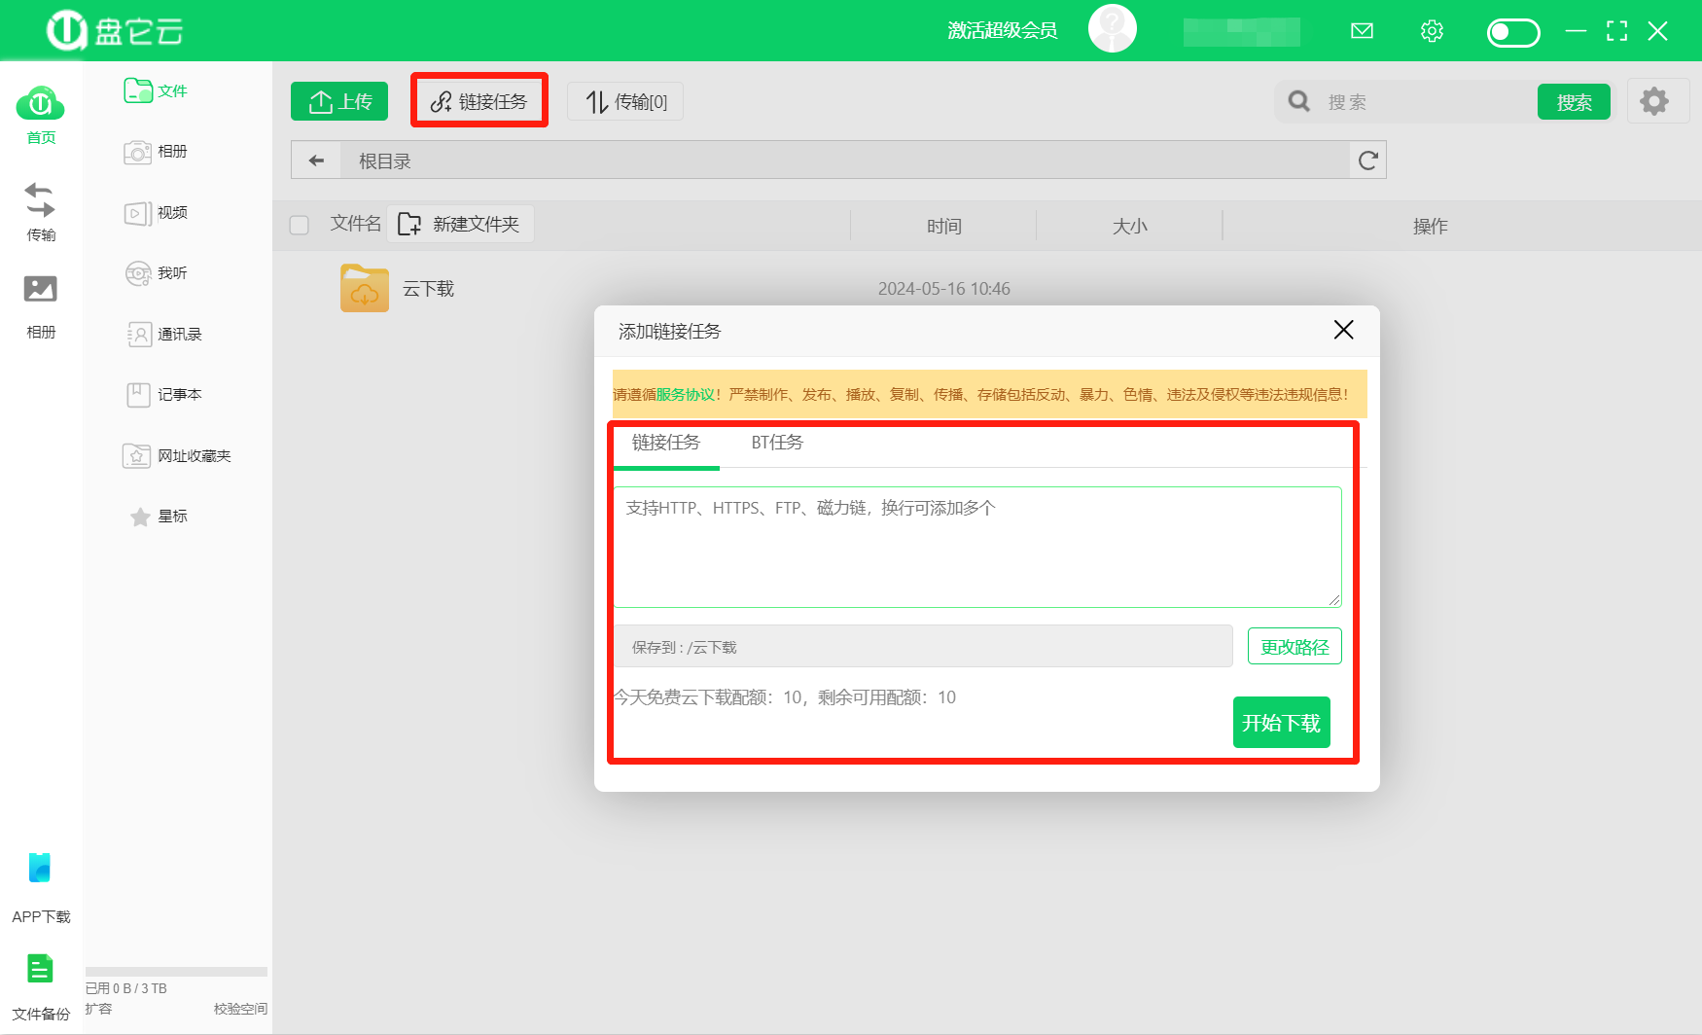Switch to the 链接任务 tab
Viewport: 1702px width, 1035px height.
pos(666,444)
